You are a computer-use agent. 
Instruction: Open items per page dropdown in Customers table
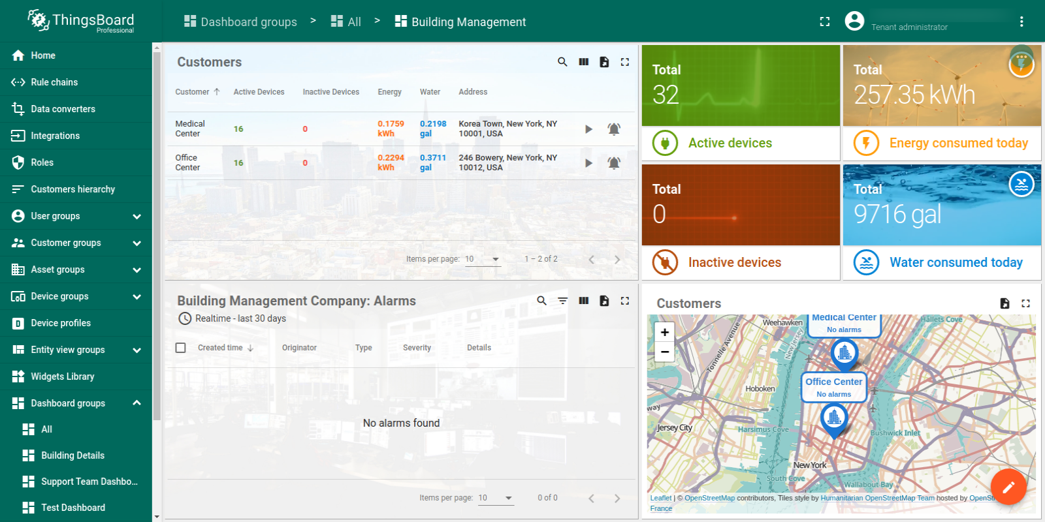(483, 259)
